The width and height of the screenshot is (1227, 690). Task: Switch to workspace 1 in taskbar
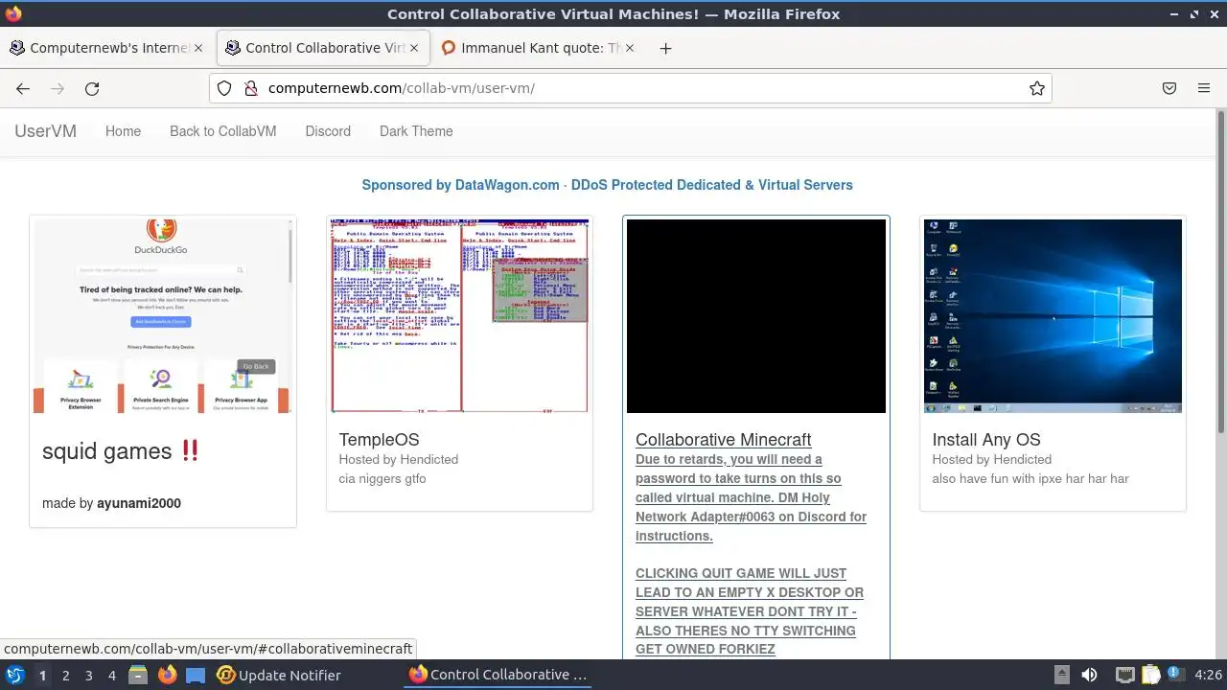point(42,676)
